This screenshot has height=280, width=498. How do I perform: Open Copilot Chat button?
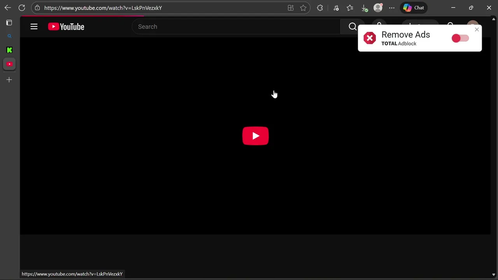tap(414, 8)
